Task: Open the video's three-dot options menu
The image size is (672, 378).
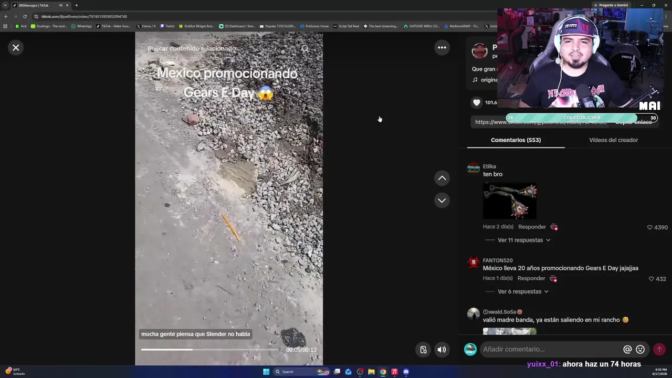Action: 442,48
